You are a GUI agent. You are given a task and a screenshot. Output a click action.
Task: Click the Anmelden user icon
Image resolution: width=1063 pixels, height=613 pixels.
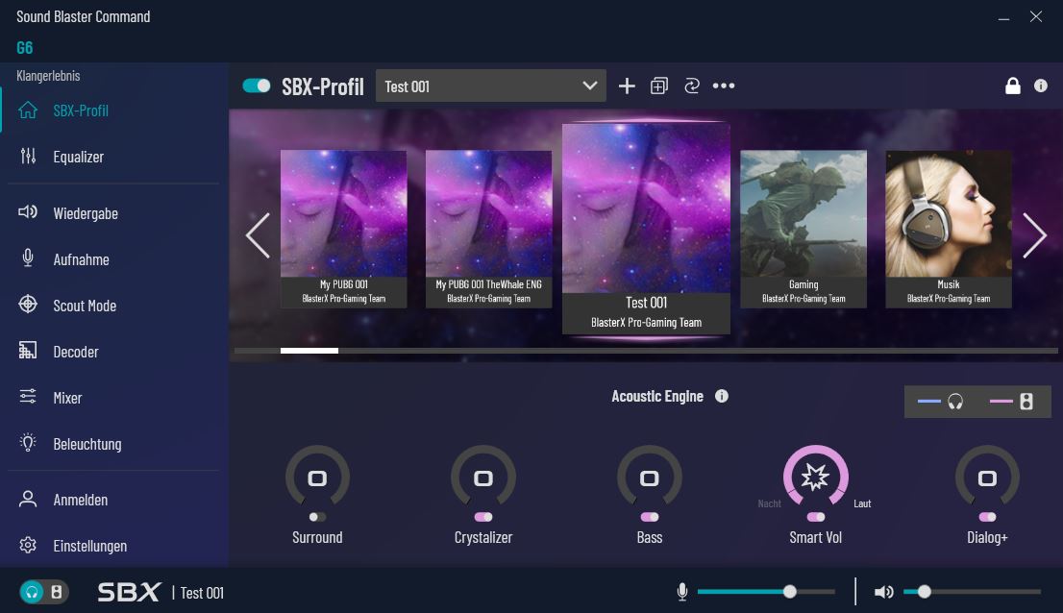tap(28, 500)
